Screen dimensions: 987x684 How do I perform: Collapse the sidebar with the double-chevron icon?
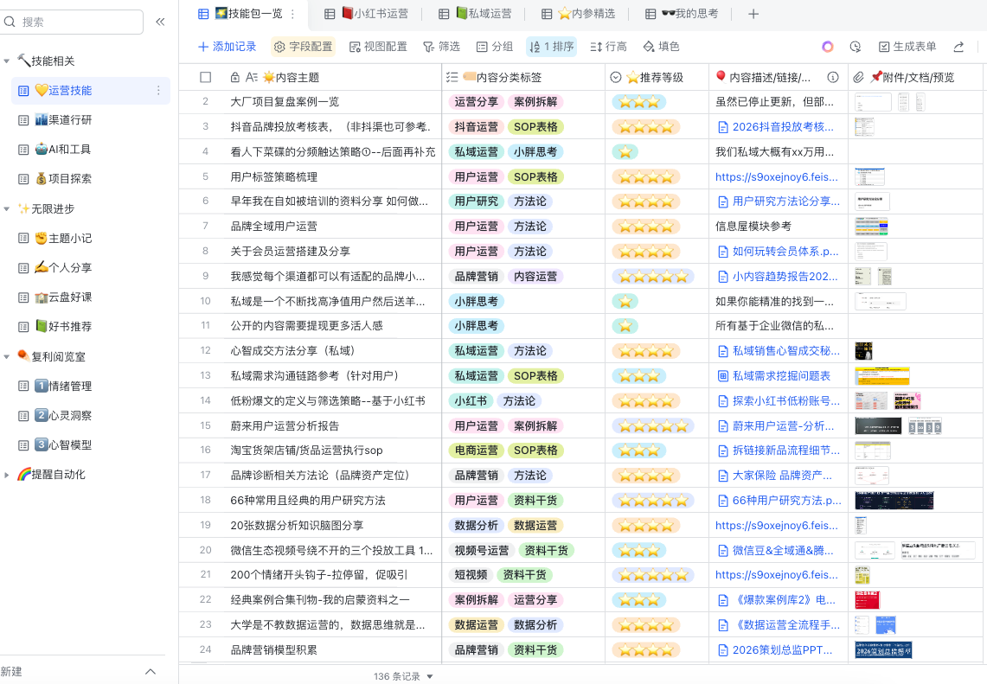160,22
